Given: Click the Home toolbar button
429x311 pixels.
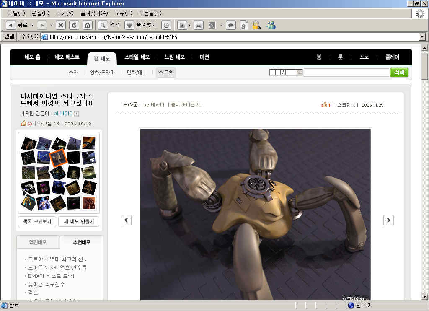Looking at the screenshot, I should click(x=87, y=25).
